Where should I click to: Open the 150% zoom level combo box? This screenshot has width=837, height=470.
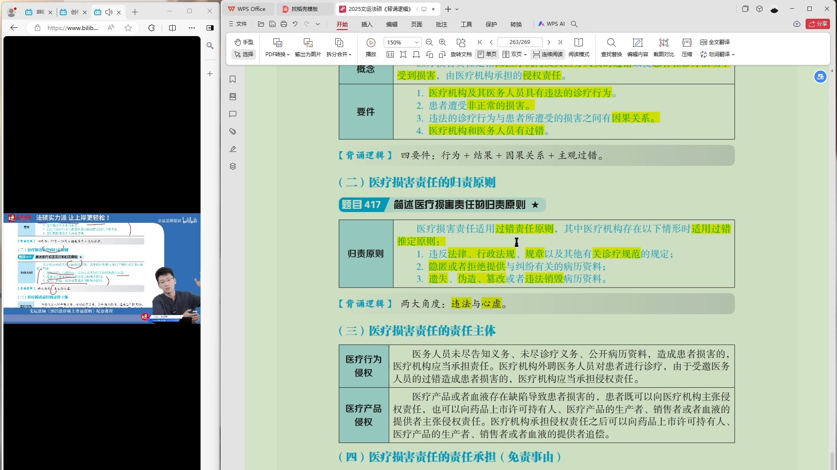click(402, 43)
